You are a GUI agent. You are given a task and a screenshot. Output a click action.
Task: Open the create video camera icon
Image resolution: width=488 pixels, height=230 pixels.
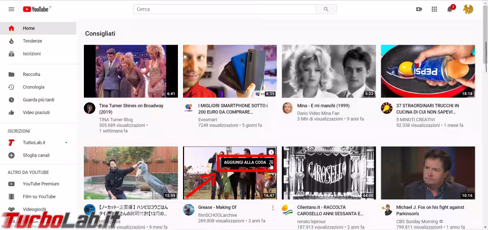pos(419,9)
